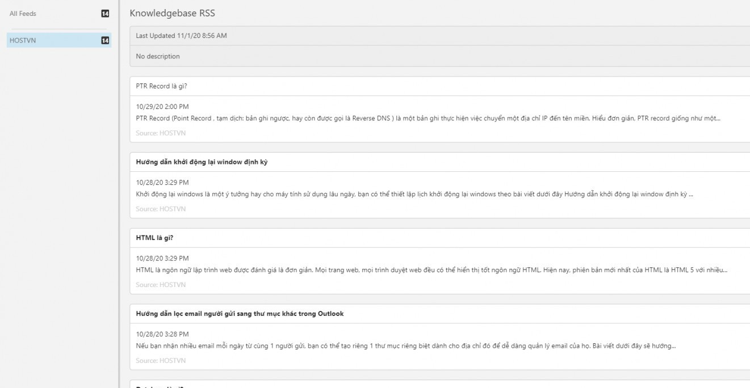Open "Hướng dẫn khởi động lại window định kỳ"
This screenshot has height=388, width=750.
pyautogui.click(x=202, y=162)
